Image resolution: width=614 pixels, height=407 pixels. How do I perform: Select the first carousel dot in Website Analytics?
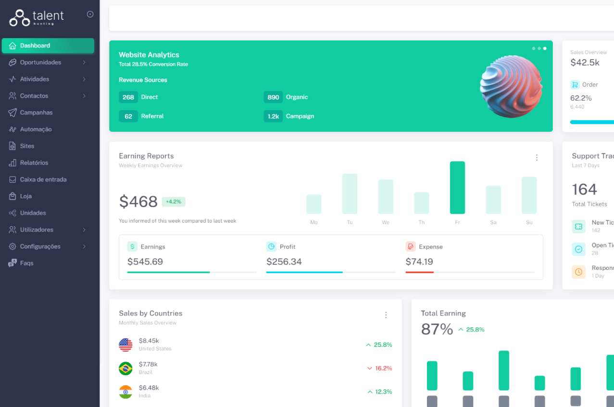pos(533,49)
